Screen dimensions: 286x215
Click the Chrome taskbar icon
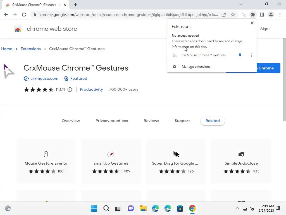tap(192, 208)
